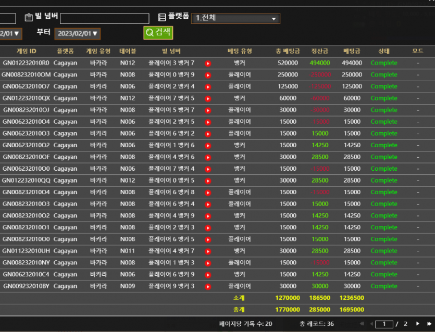Sort by 정산금 column header
Viewport: 435px width, 332px height.
[319, 51]
